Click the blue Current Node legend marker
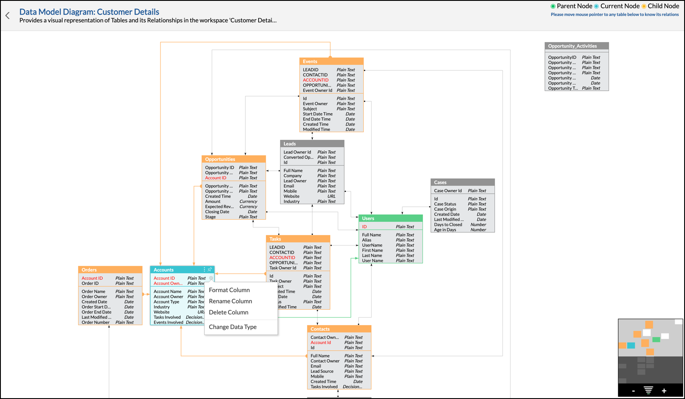The width and height of the screenshot is (685, 399). pos(596,6)
